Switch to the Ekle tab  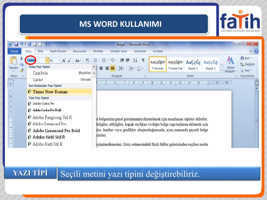(x=40, y=51)
